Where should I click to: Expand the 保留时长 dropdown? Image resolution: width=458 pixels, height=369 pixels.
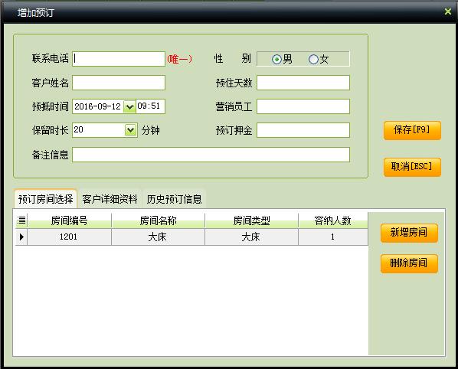(130, 130)
